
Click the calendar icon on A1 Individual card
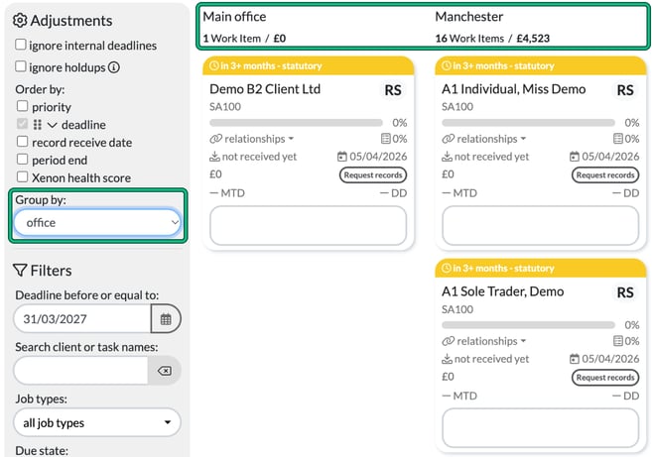575,157
